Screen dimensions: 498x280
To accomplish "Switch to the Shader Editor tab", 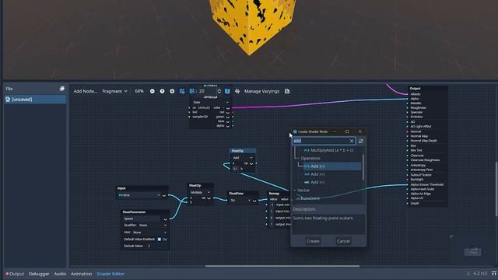I will click(x=110, y=274).
